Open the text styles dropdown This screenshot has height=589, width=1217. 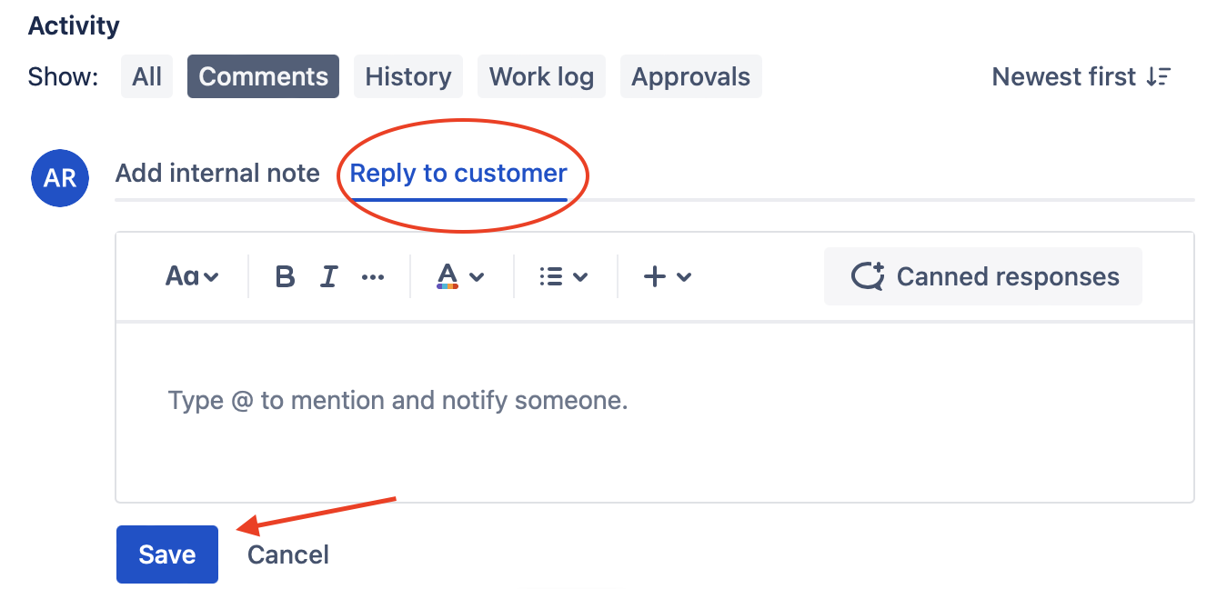pyautogui.click(x=192, y=276)
